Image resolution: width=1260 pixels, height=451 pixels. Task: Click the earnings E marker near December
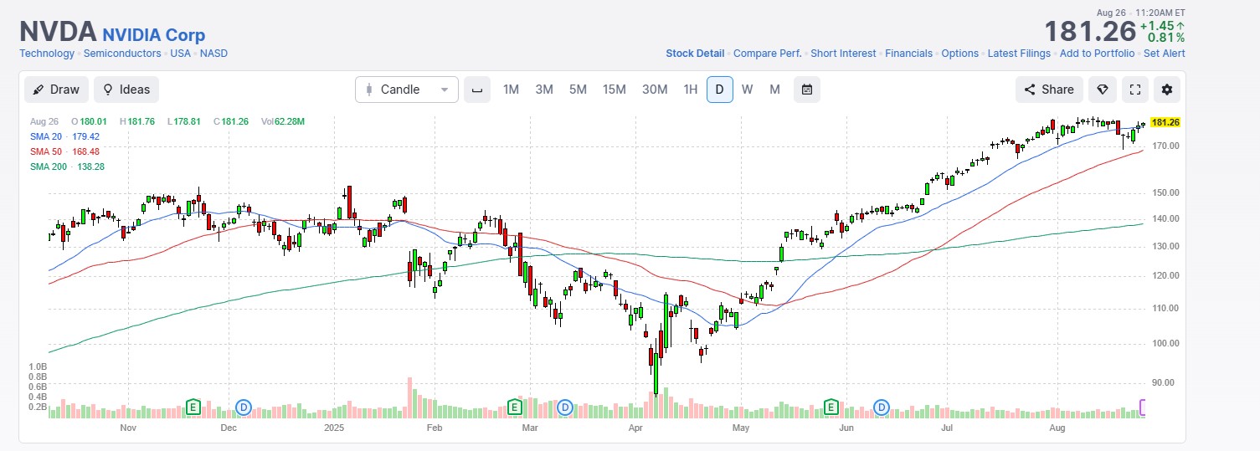193,407
